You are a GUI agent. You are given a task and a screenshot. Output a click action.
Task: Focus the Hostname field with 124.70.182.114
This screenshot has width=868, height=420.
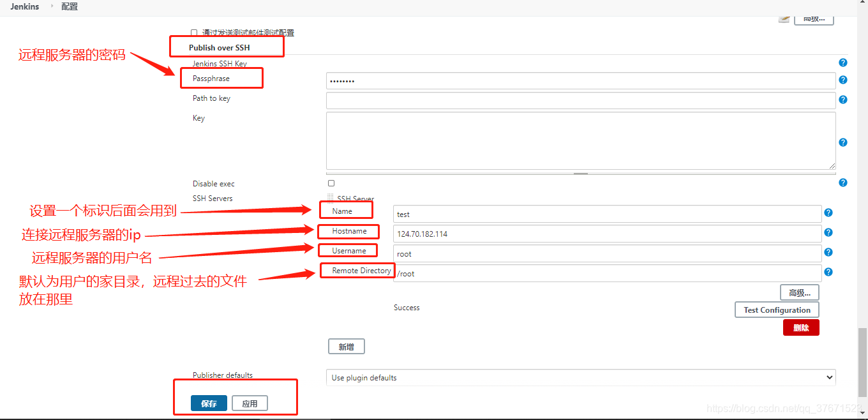click(607, 234)
